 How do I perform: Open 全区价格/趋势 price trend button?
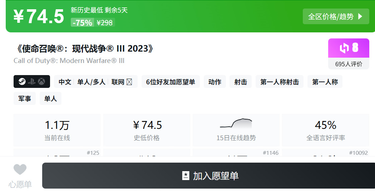[336, 16]
